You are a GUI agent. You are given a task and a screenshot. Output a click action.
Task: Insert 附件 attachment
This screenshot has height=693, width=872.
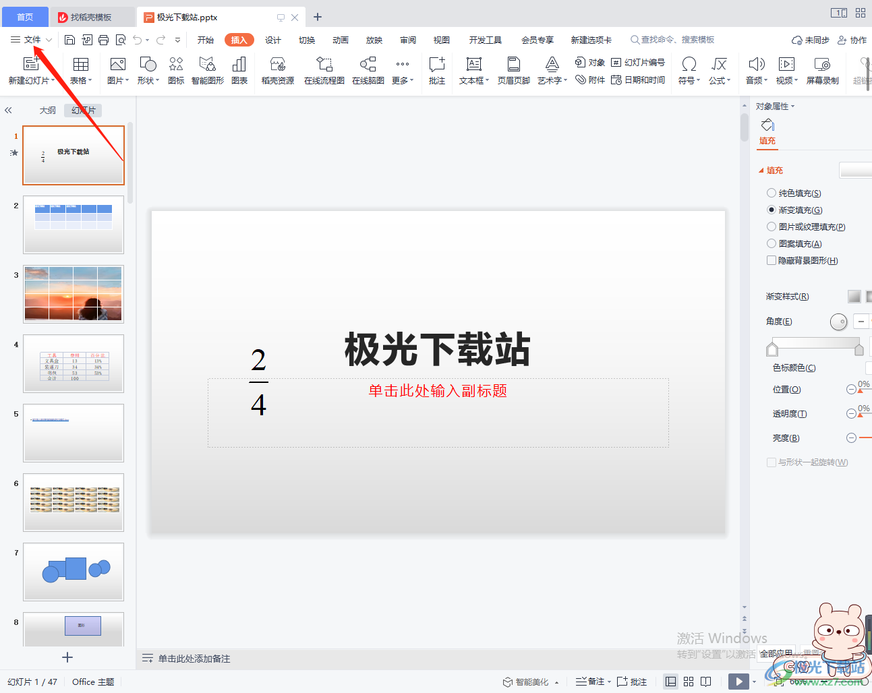(590, 80)
